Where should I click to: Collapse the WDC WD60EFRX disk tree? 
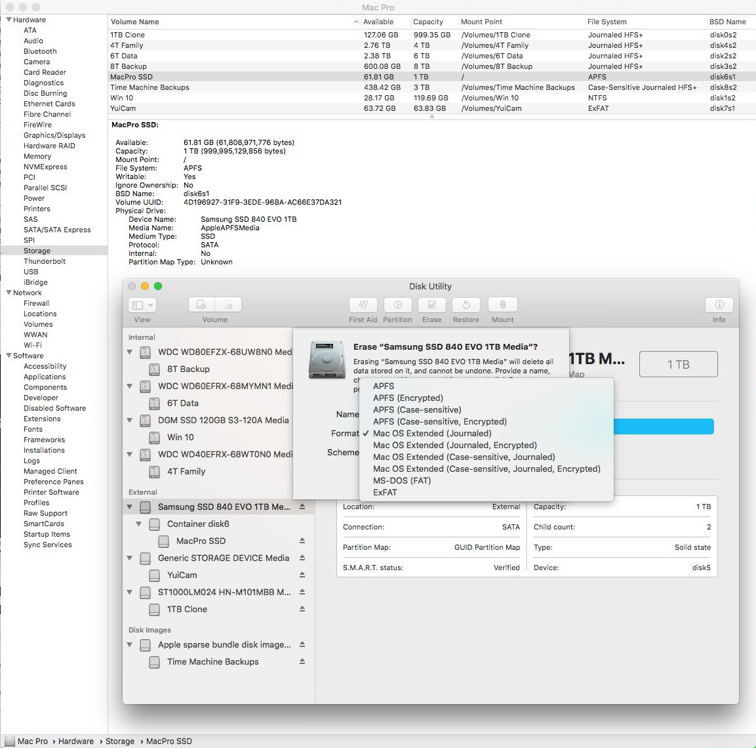(x=130, y=386)
